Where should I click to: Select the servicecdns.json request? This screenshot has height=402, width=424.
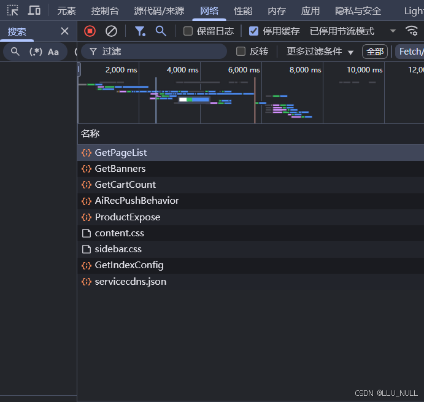[251, 281]
